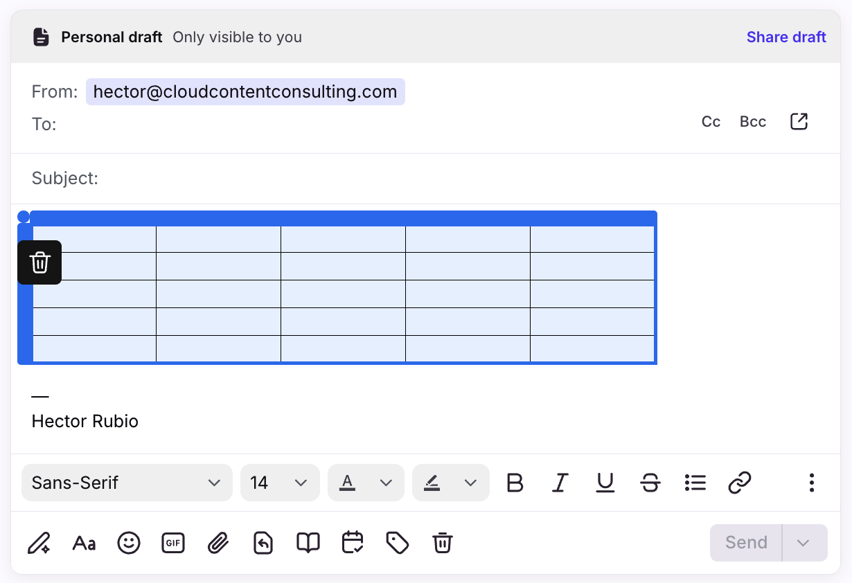The height and width of the screenshot is (583, 852).
Task: Open the emoji picker
Action: tap(128, 543)
